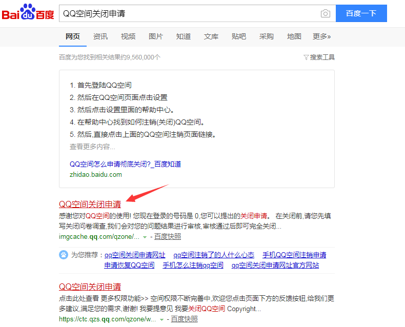Image resolution: width=405 pixels, height=327 pixels.
Task: Expand dropdown arrow next to imcache.qq.com URL
Action: click(x=145, y=237)
